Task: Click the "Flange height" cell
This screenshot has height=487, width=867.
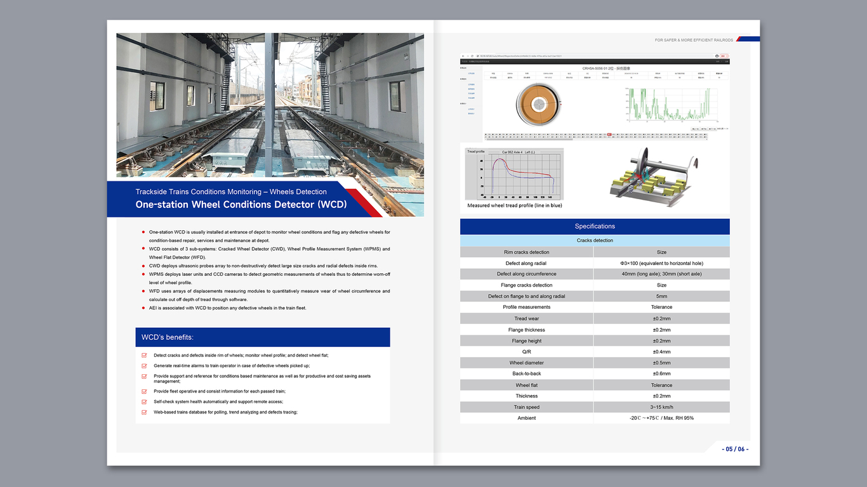Action: point(527,341)
